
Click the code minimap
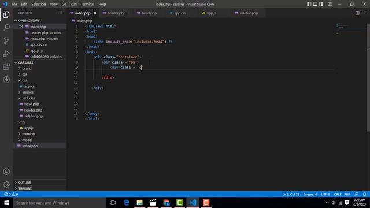(x=350, y=29)
